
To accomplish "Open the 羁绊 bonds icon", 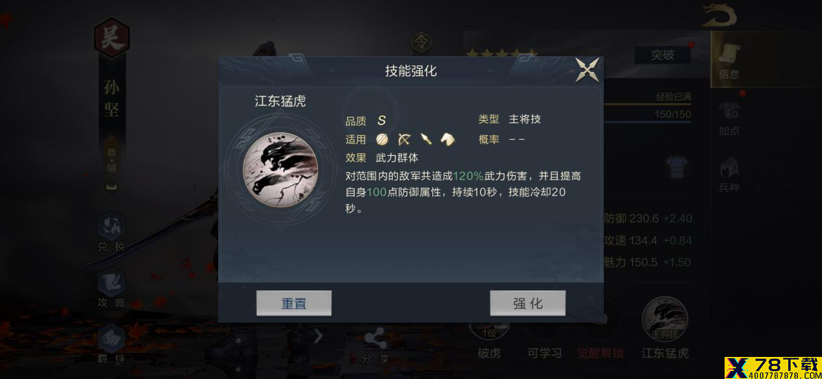I will coord(111,344).
